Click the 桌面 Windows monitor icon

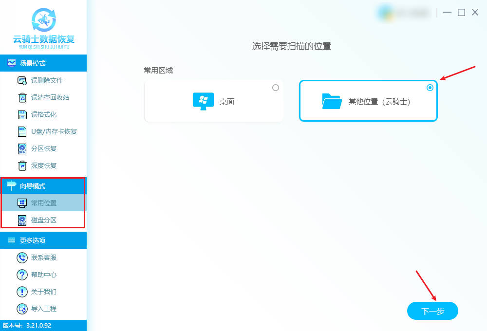203,101
